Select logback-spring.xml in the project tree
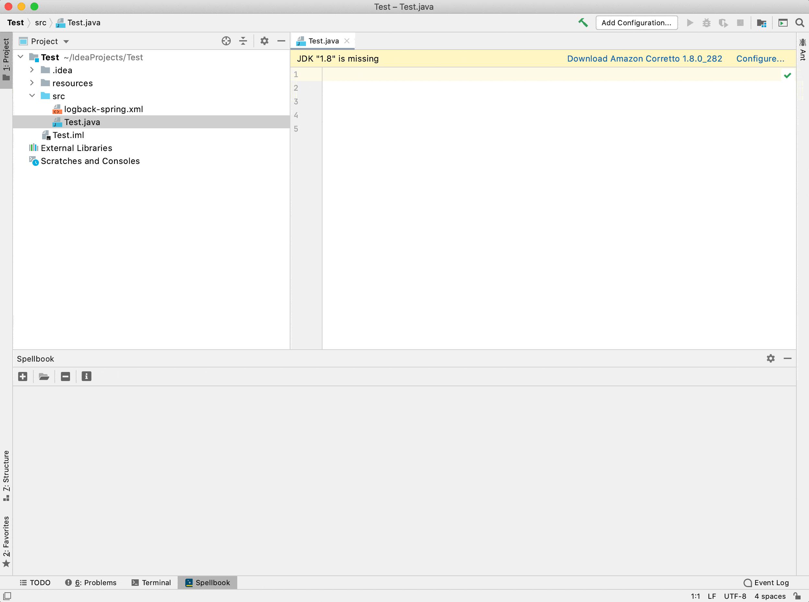This screenshot has width=809, height=602. pyautogui.click(x=103, y=109)
